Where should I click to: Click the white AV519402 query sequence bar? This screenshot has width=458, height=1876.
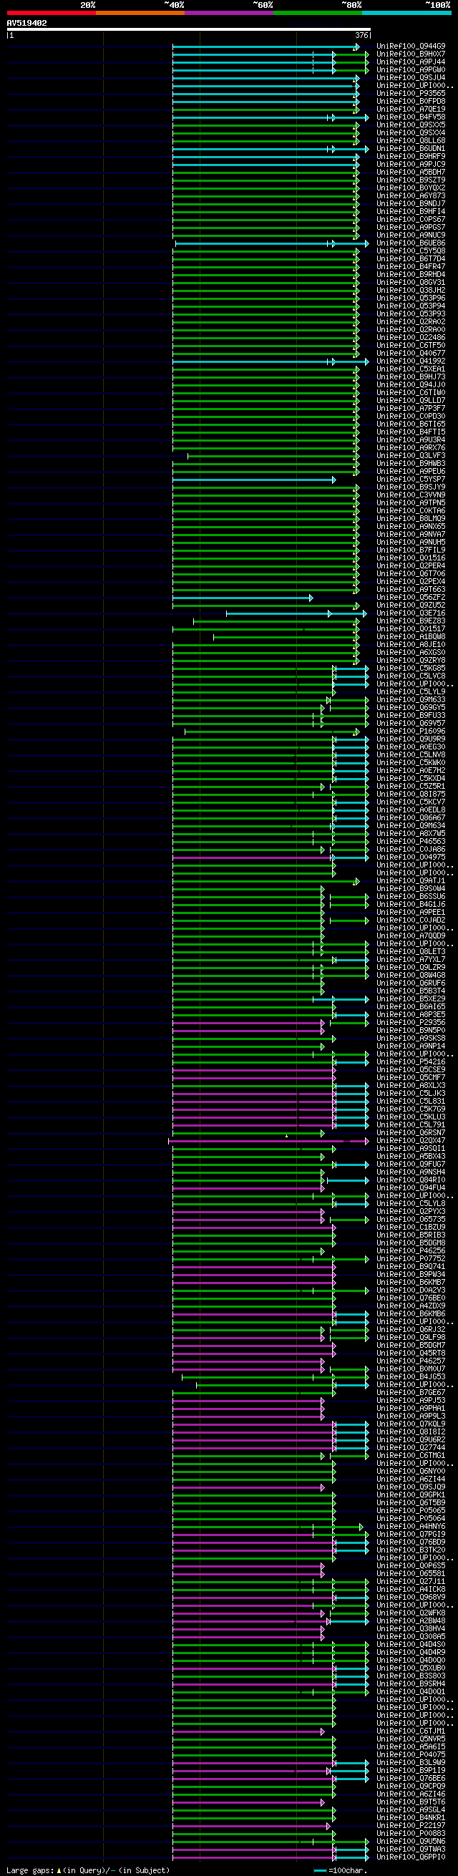[x=189, y=30]
